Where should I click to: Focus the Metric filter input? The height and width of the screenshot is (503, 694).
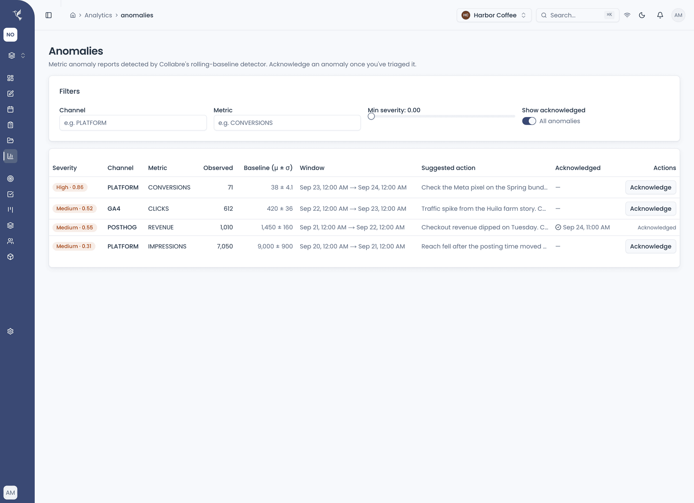[x=287, y=123]
